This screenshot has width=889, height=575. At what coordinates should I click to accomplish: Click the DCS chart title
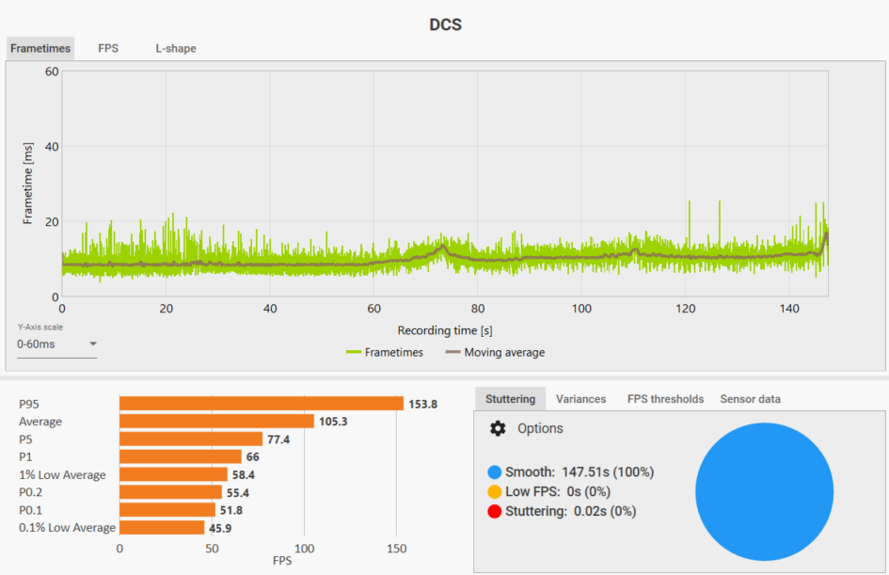point(446,25)
